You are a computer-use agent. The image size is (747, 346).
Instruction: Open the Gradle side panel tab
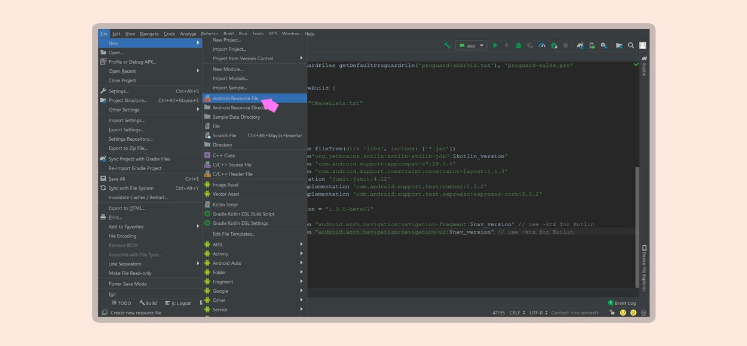click(644, 66)
